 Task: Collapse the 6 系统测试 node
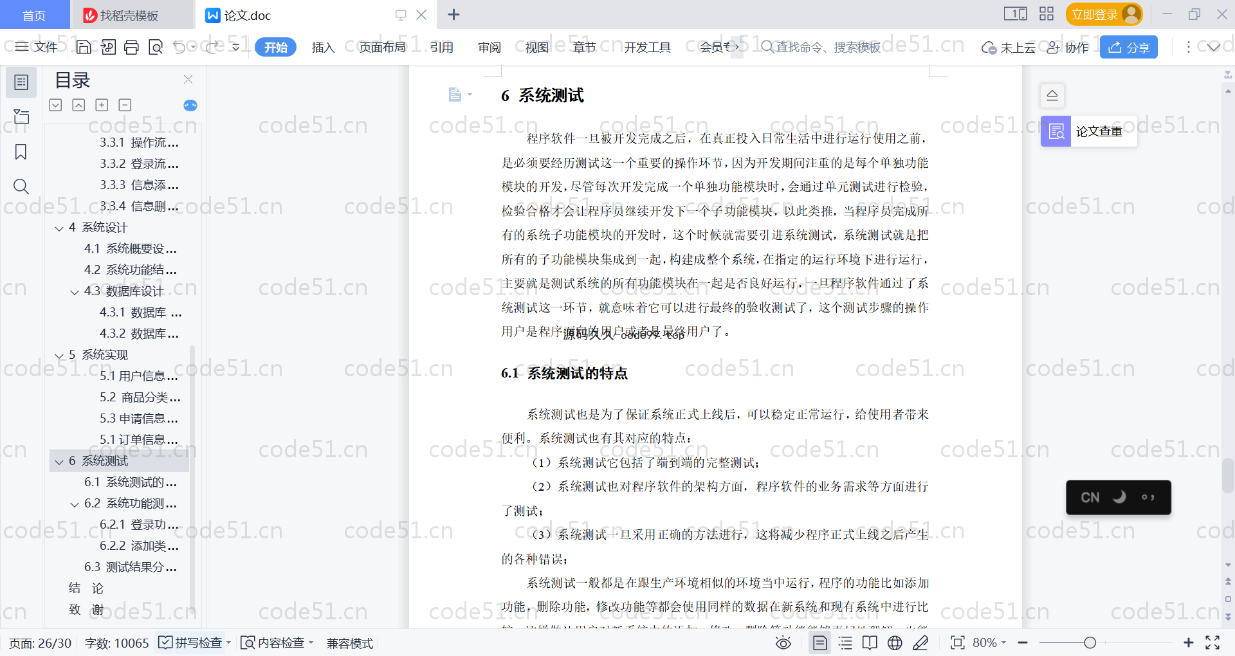pyautogui.click(x=59, y=462)
